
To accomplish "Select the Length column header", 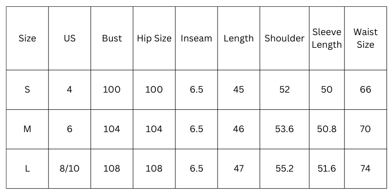I will [x=239, y=39].
